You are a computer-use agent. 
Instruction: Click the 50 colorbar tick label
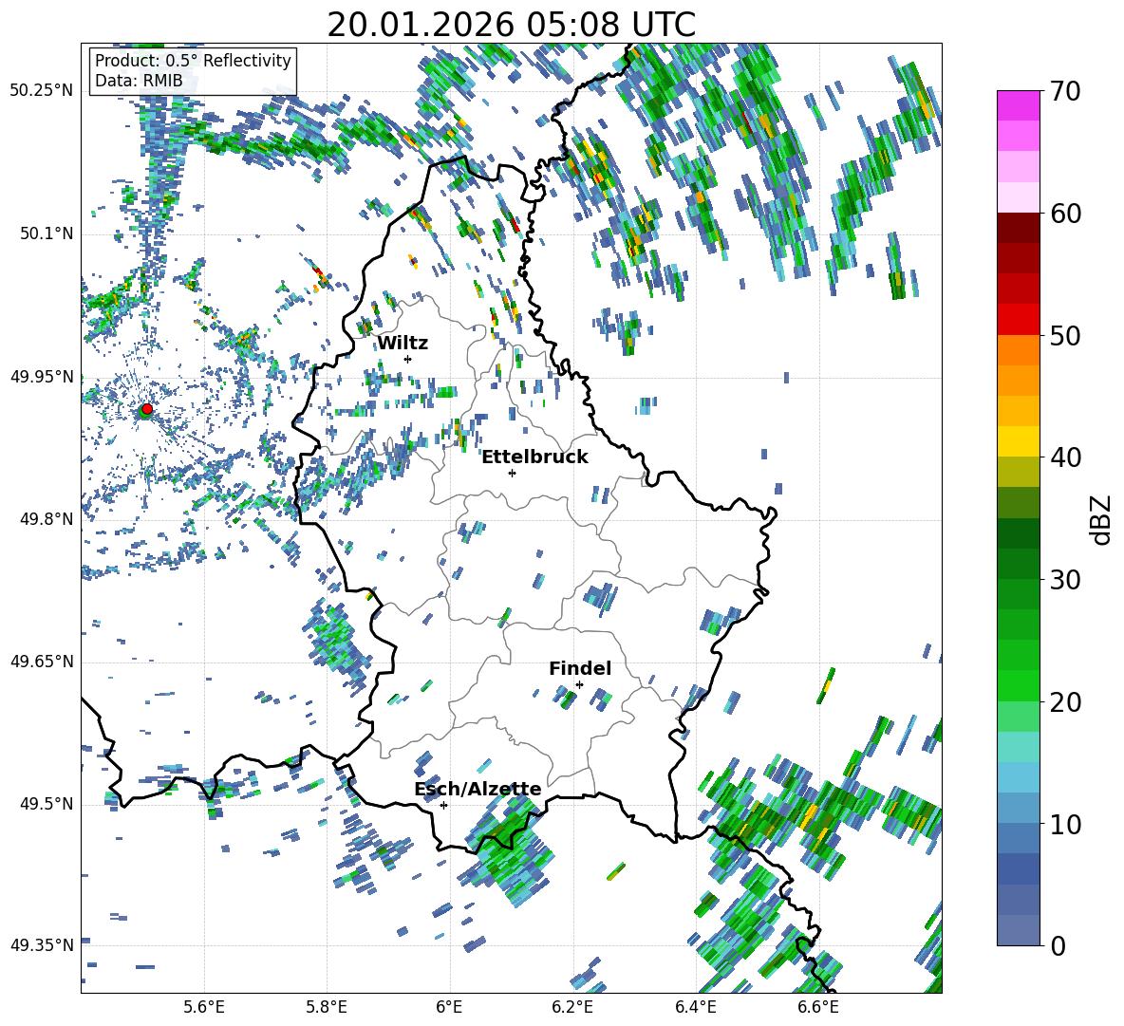1065,335
